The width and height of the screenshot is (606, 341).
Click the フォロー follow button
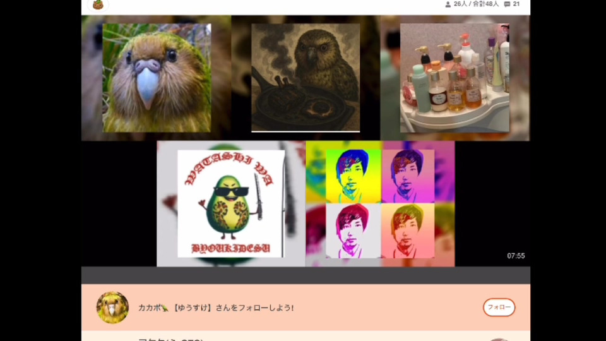499,308
